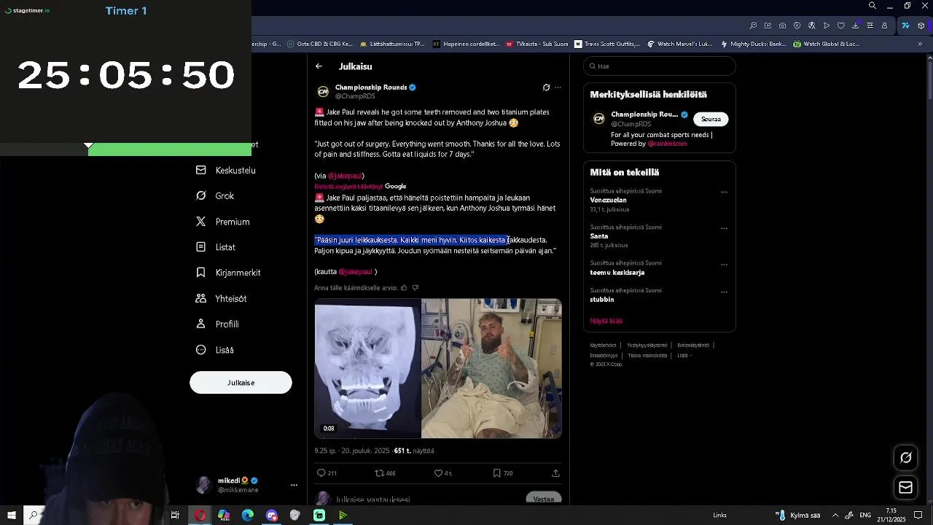
Task: Open messages floating envelope button
Action: (906, 488)
